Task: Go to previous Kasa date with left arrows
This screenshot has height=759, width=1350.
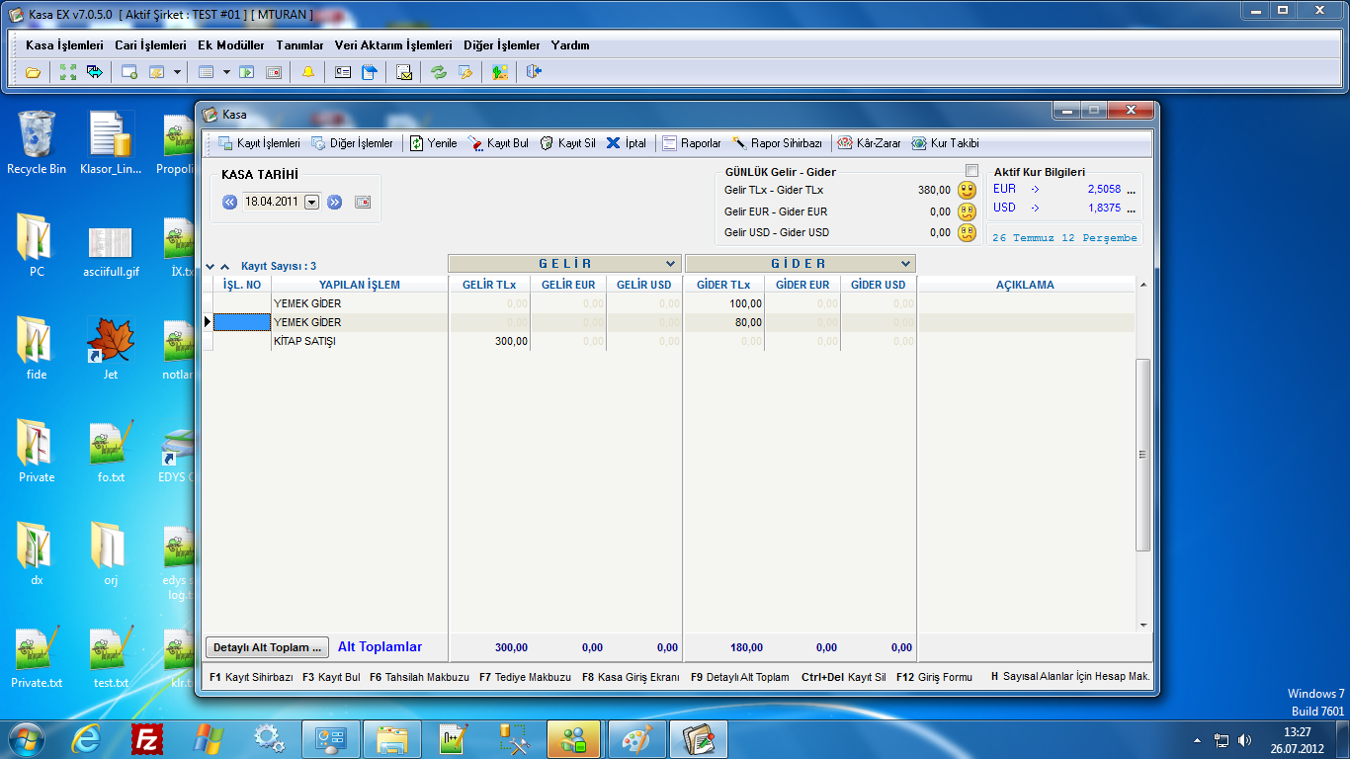Action: click(x=230, y=202)
